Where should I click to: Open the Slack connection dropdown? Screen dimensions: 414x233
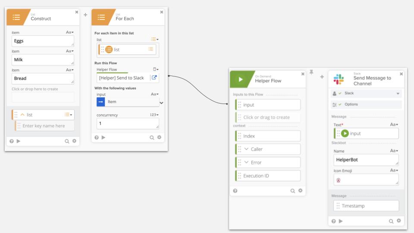click(397, 93)
